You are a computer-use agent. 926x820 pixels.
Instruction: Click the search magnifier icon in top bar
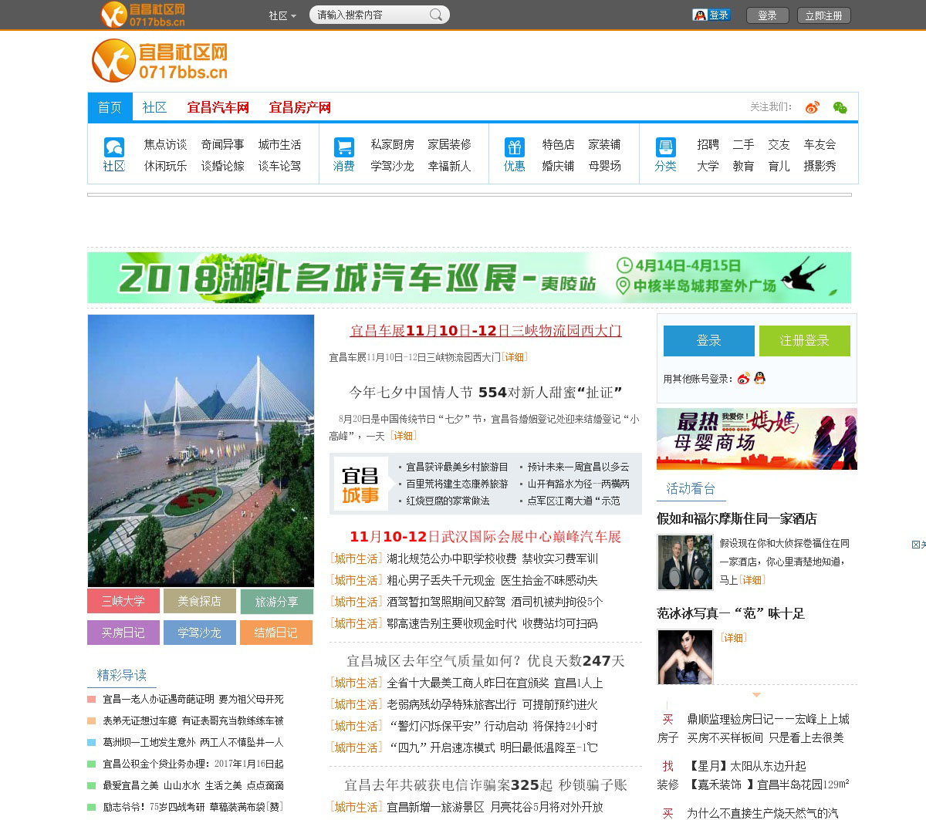click(436, 15)
